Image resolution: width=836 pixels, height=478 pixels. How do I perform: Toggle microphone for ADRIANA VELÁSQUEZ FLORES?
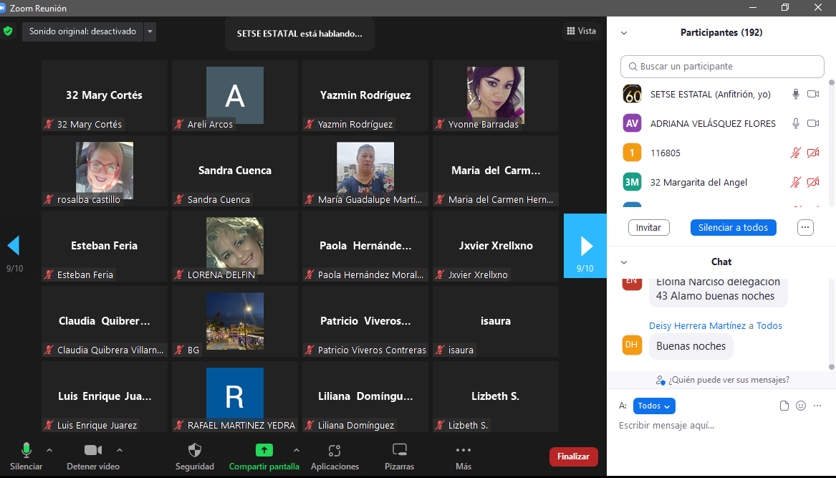(795, 123)
